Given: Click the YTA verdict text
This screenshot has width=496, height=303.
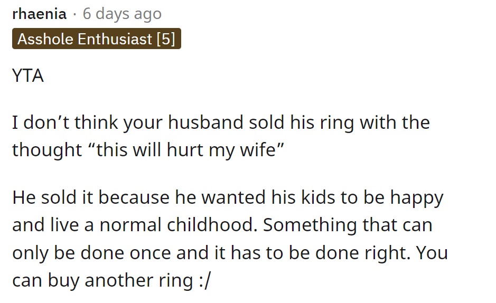Looking at the screenshot, I should (28, 76).
